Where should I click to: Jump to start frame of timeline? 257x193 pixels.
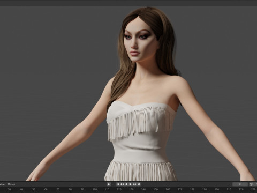(118, 184)
